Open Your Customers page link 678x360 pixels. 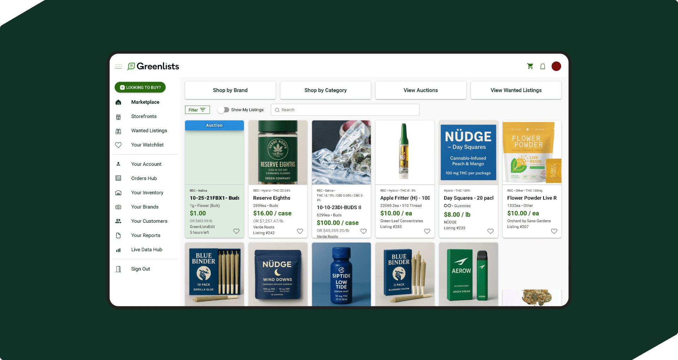tap(149, 221)
